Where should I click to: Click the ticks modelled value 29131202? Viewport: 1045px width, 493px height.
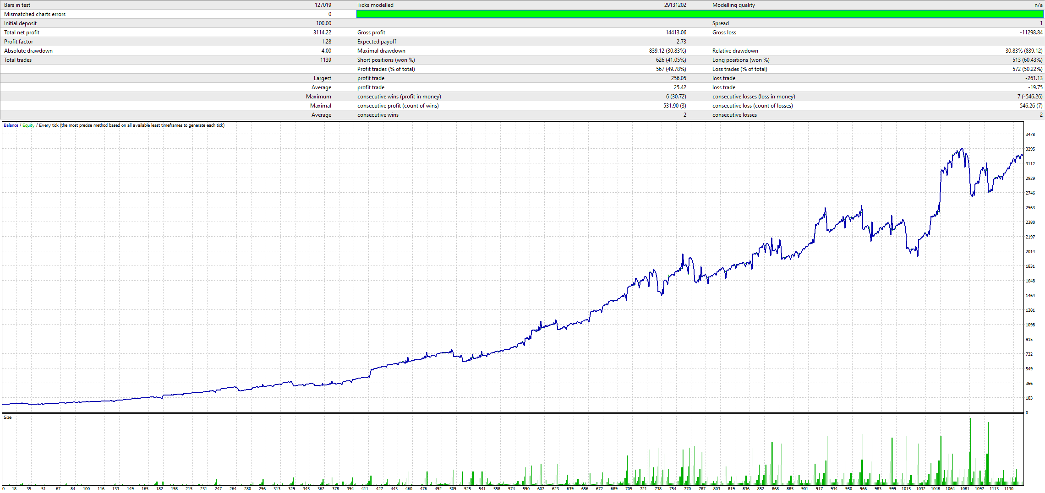tap(675, 5)
